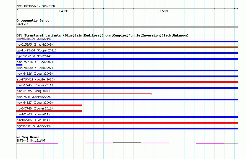This screenshot has width=246, height=159.
Task: Open the esv2764019 (Vogler2010) label
Action: [x=36, y=79]
